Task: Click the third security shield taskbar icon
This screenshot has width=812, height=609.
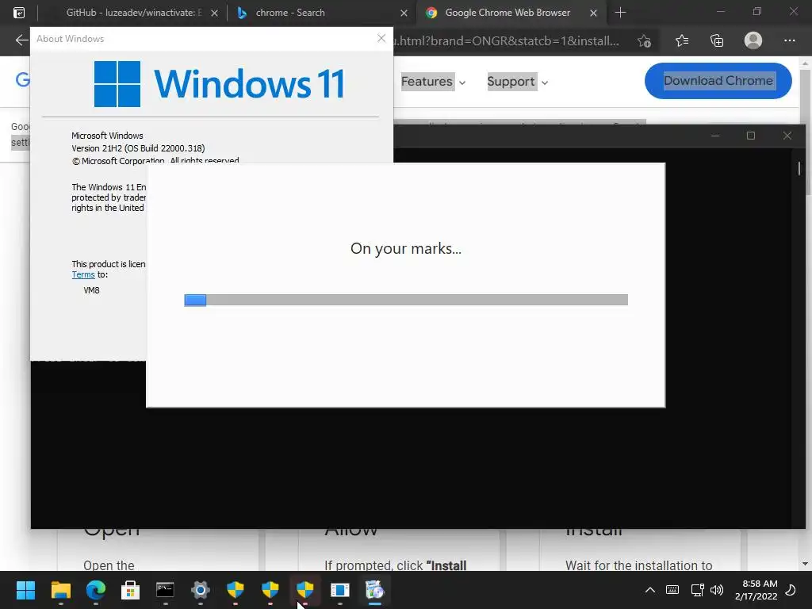Action: point(305,590)
